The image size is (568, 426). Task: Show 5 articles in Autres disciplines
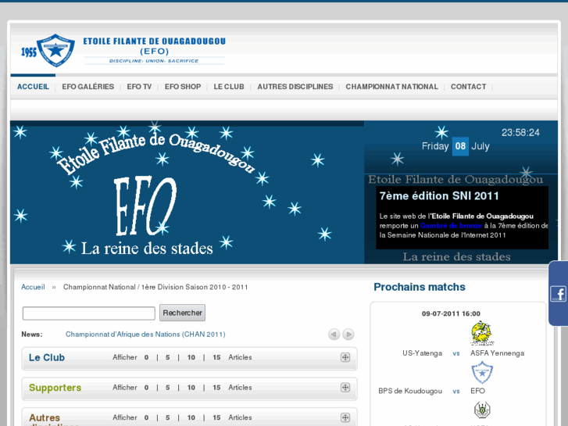point(168,417)
